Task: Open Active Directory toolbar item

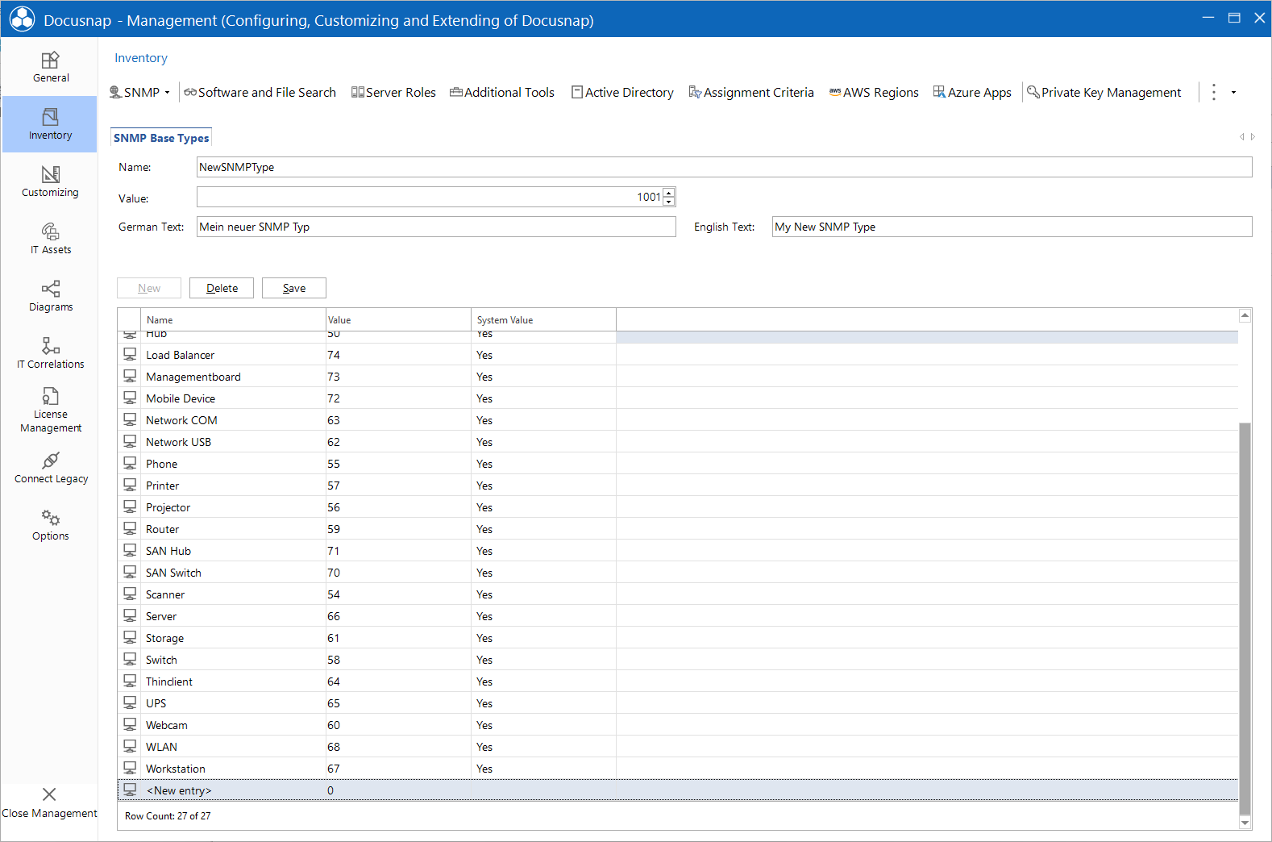Action: tap(622, 93)
